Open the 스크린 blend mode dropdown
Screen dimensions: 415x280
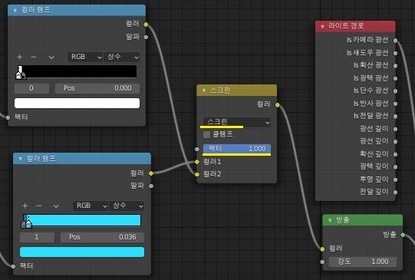point(237,122)
